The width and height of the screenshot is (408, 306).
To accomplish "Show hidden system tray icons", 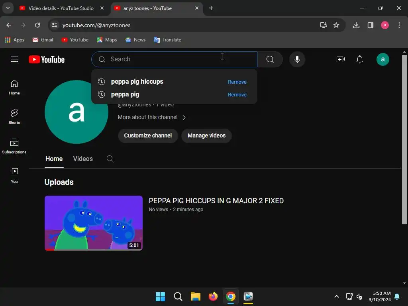I will point(336,296).
